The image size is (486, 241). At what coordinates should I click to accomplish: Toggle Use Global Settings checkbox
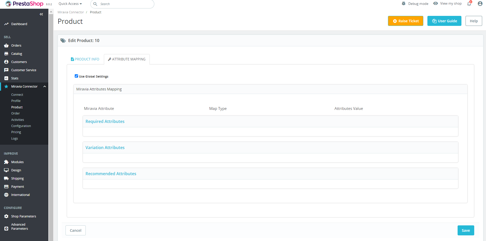pyautogui.click(x=76, y=76)
